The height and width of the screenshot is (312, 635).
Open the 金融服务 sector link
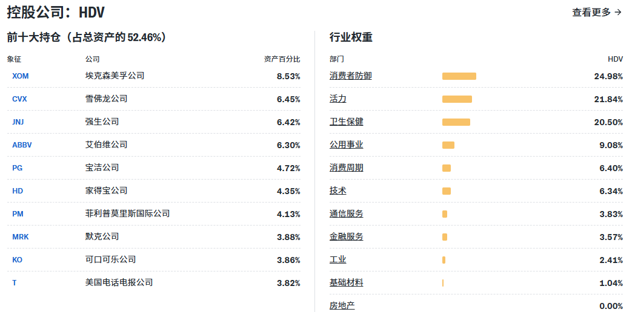coord(347,237)
